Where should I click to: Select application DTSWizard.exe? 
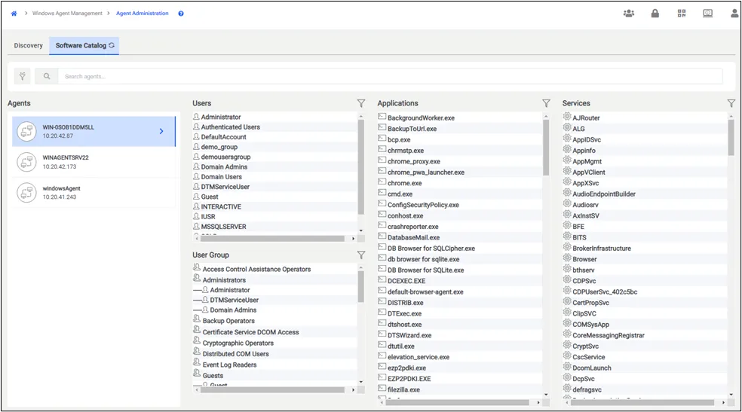click(409, 335)
